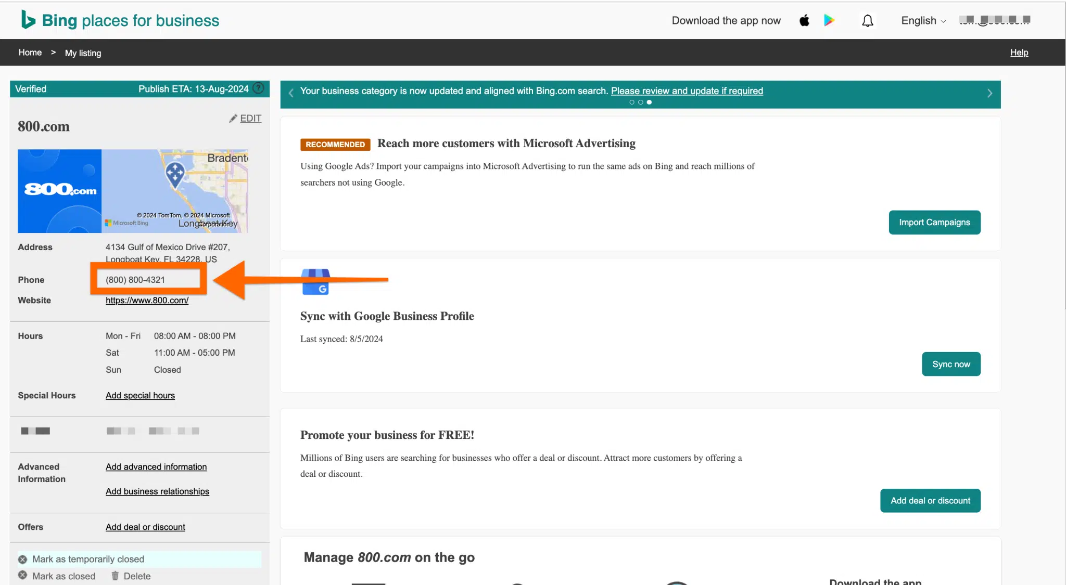Click the Verified status label
The width and height of the screenshot is (1066, 585).
[31, 89]
